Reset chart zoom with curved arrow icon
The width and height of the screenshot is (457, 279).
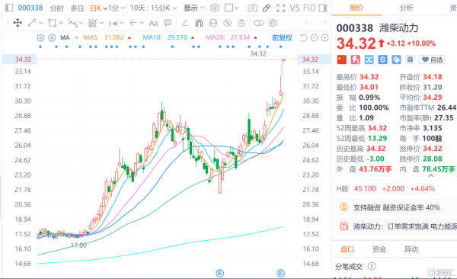click(304, 37)
